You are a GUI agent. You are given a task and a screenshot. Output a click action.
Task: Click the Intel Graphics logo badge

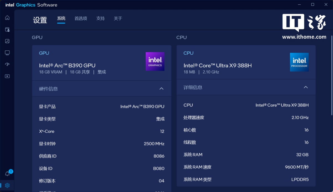(x=155, y=62)
